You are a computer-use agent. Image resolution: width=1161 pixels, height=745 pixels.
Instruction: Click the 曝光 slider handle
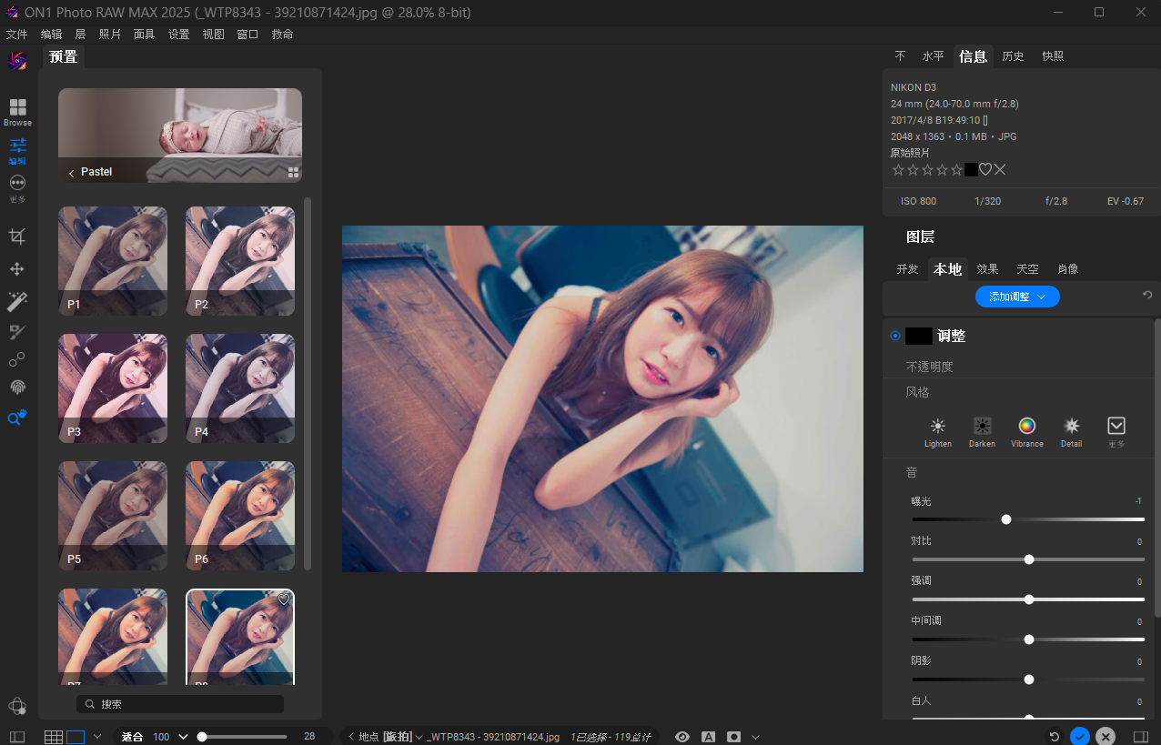pyautogui.click(x=1006, y=519)
